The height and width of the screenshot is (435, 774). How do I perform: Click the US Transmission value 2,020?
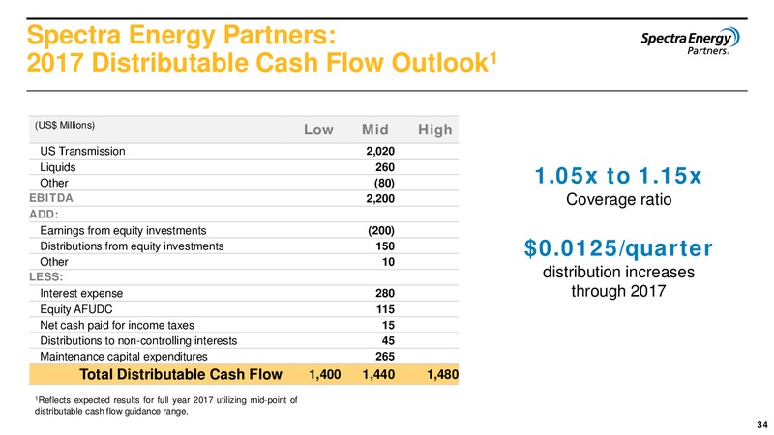tap(380, 151)
